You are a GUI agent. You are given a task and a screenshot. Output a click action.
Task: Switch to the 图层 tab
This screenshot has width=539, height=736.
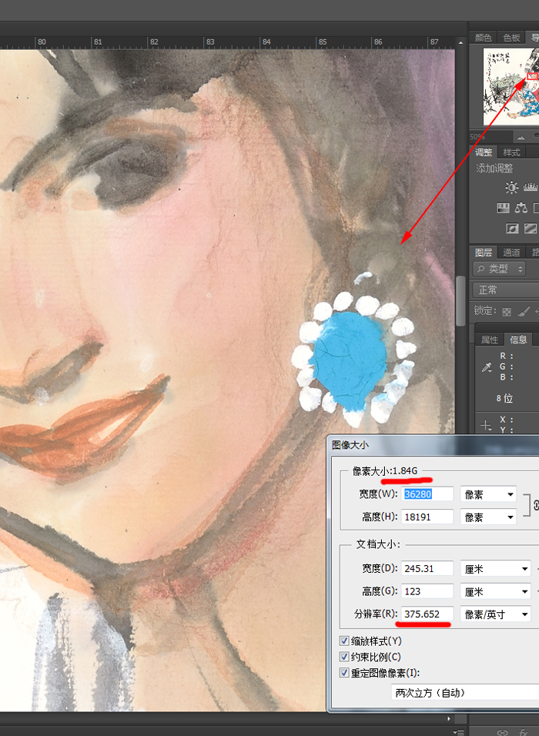click(x=484, y=253)
